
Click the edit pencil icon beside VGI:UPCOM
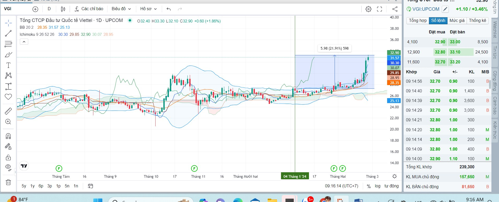(445, 9)
